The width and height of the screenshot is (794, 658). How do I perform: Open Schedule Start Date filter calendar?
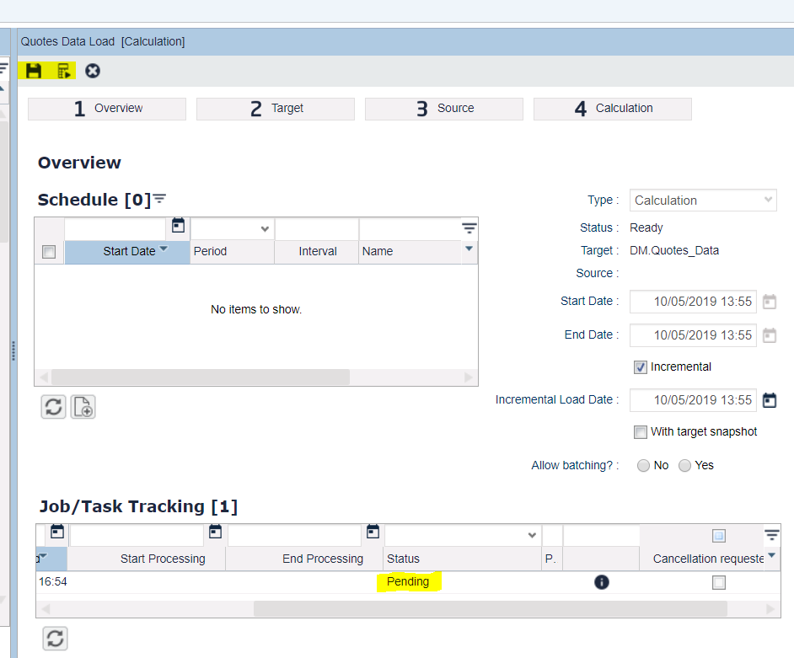(178, 226)
